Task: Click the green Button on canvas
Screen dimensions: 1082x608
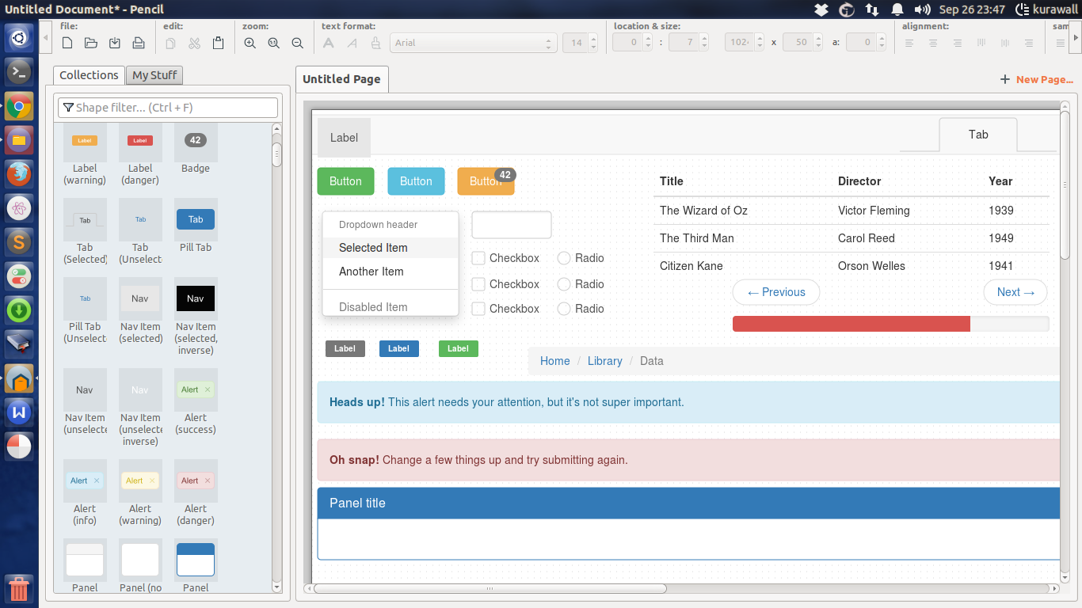Action: (345, 181)
